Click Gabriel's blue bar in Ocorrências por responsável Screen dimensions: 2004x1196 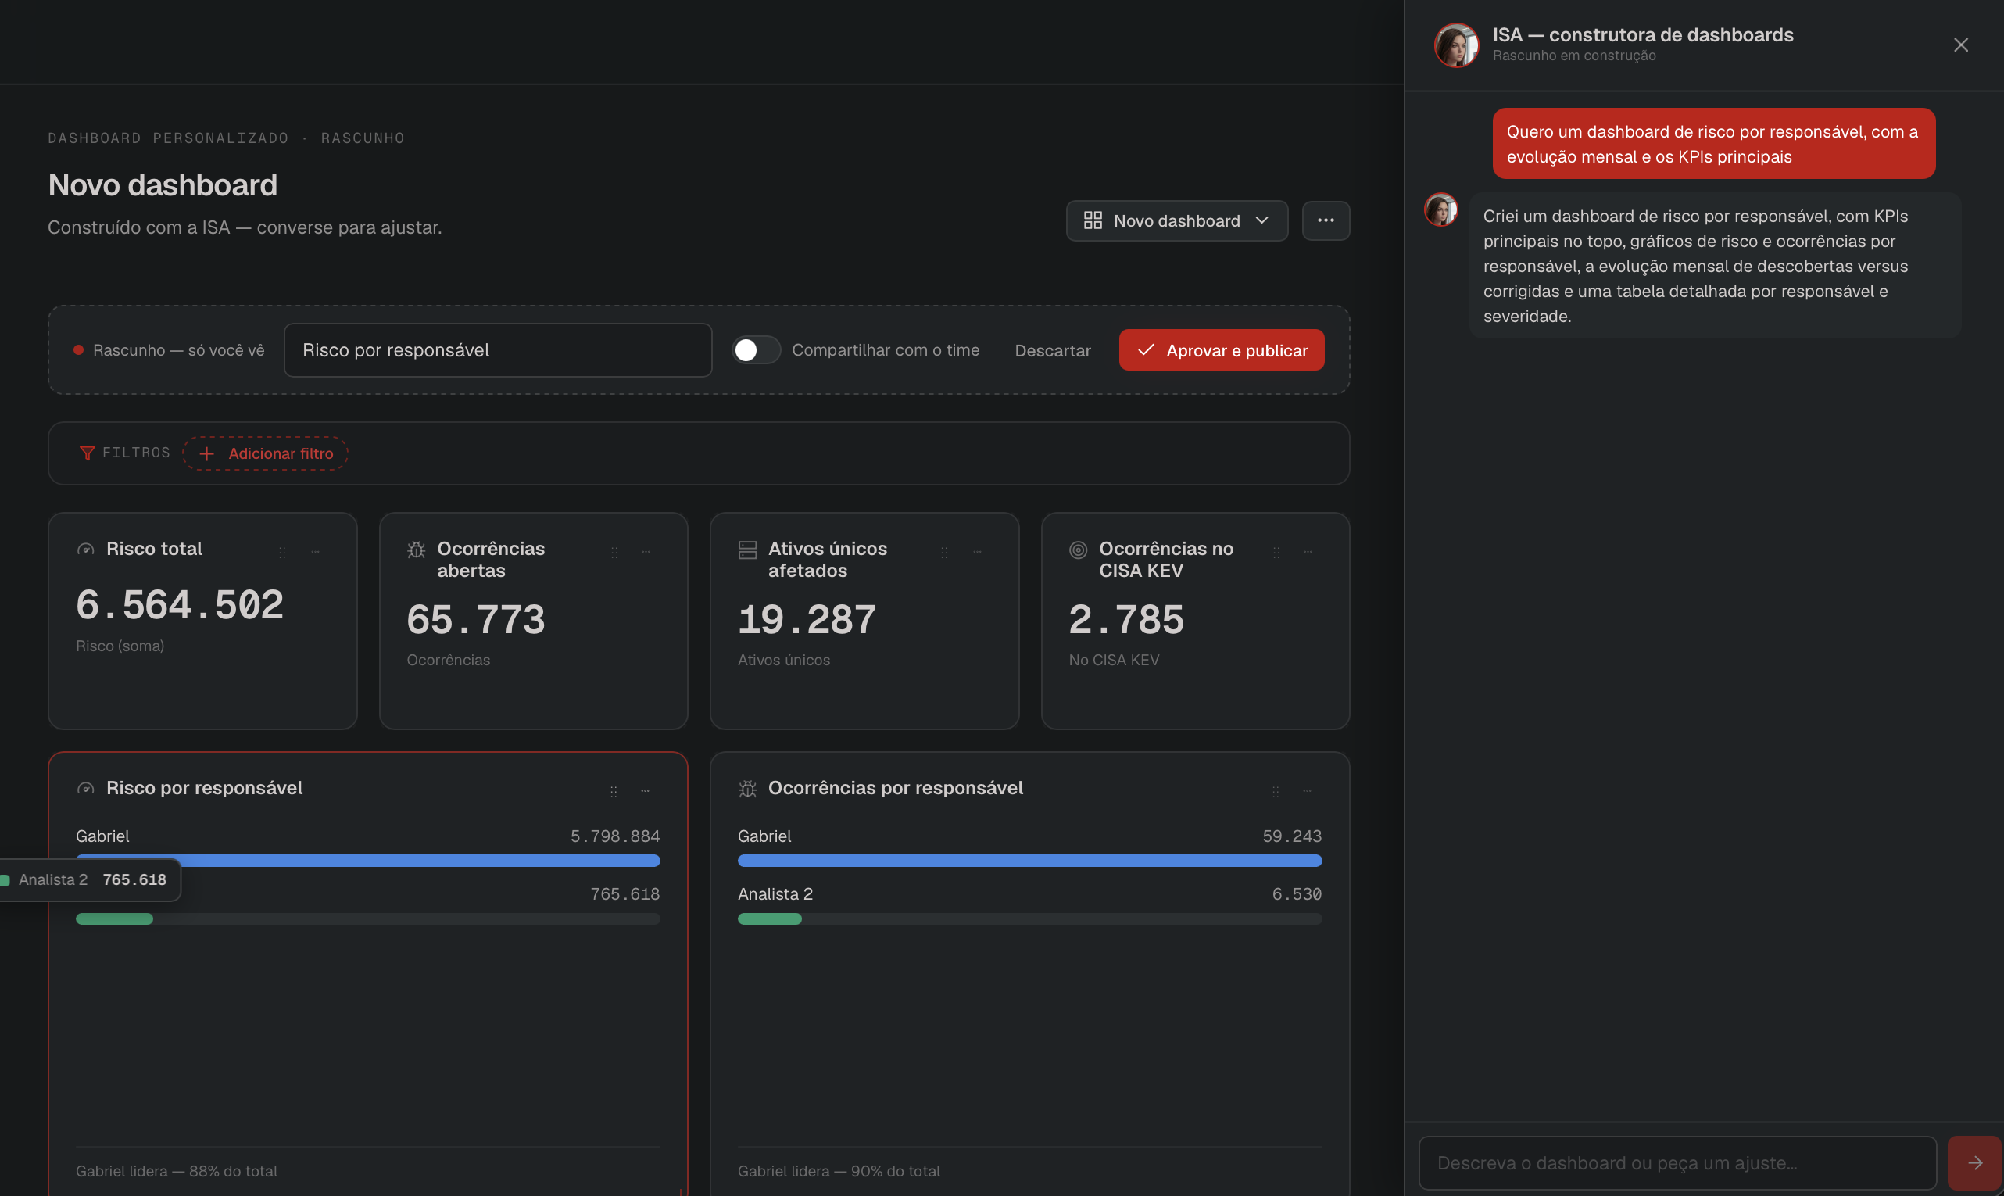click(1030, 861)
